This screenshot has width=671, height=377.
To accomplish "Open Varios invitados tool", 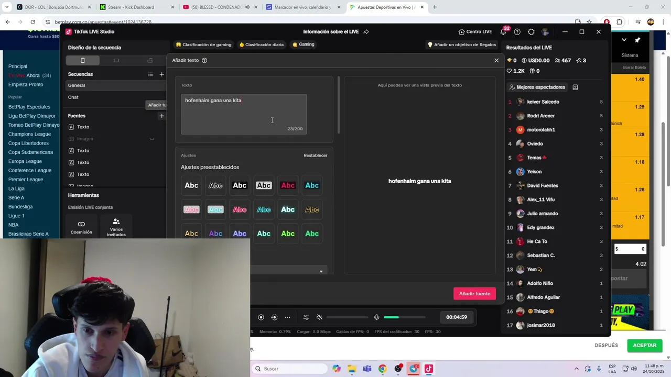I will (x=116, y=227).
